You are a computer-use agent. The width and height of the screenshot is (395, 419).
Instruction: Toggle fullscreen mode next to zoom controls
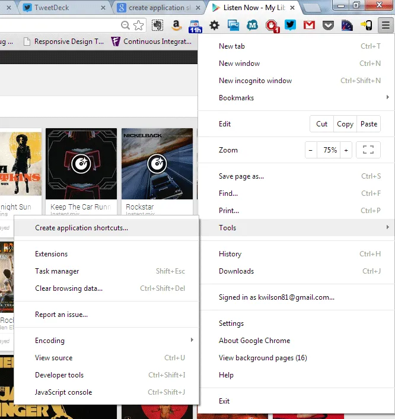tap(368, 150)
